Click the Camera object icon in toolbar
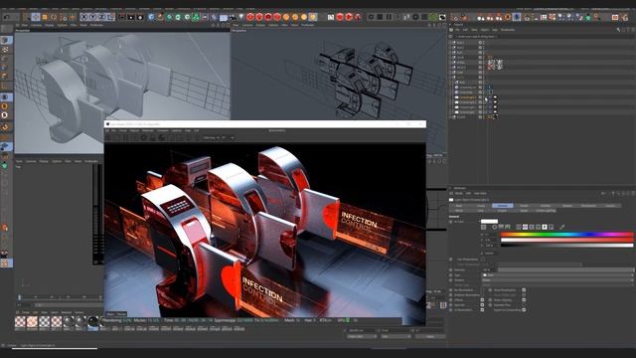Screen dimensions: 636x358 tap(232, 17)
